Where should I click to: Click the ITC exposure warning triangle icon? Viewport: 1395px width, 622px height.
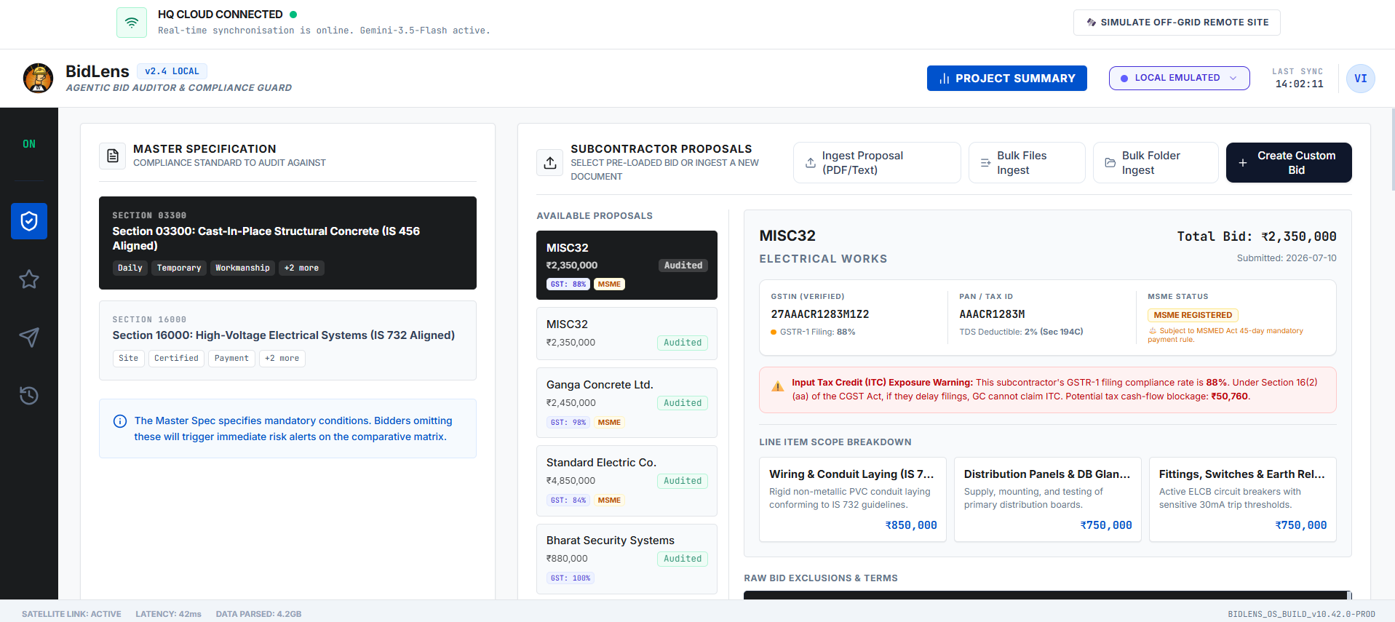click(778, 386)
